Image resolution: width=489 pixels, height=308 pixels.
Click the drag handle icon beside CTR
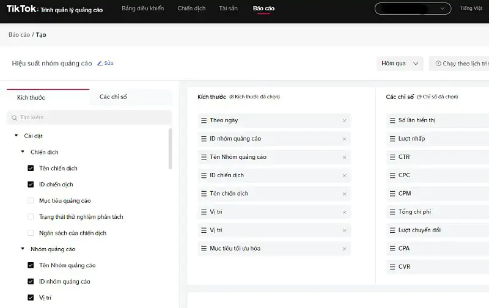pyautogui.click(x=392, y=157)
